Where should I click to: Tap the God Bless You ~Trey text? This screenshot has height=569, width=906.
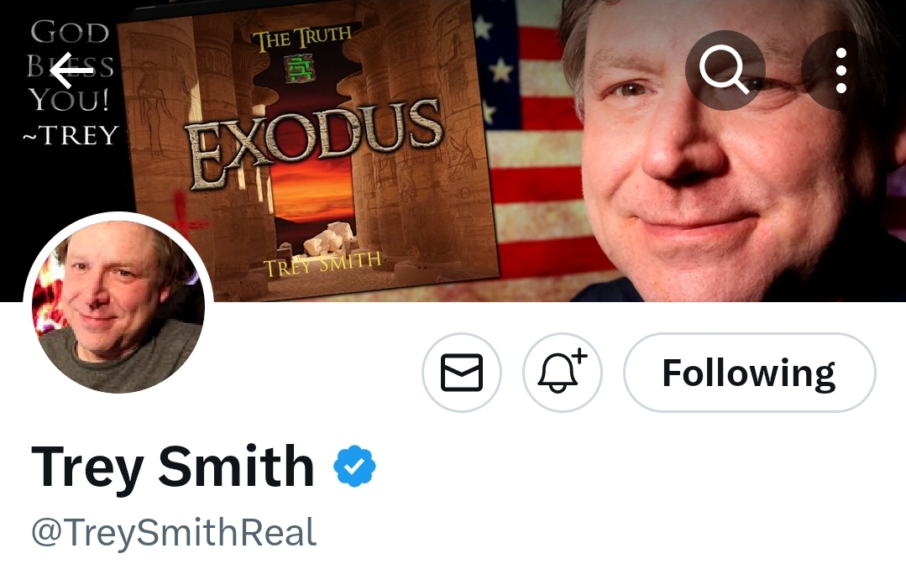coord(70,82)
